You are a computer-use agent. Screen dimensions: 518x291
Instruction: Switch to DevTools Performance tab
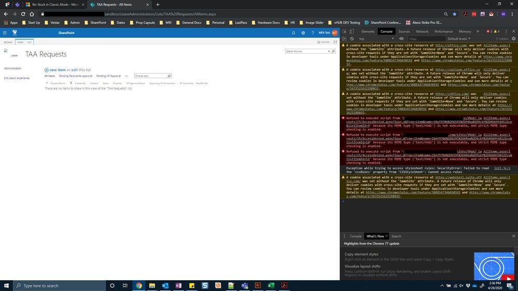tap(443, 32)
